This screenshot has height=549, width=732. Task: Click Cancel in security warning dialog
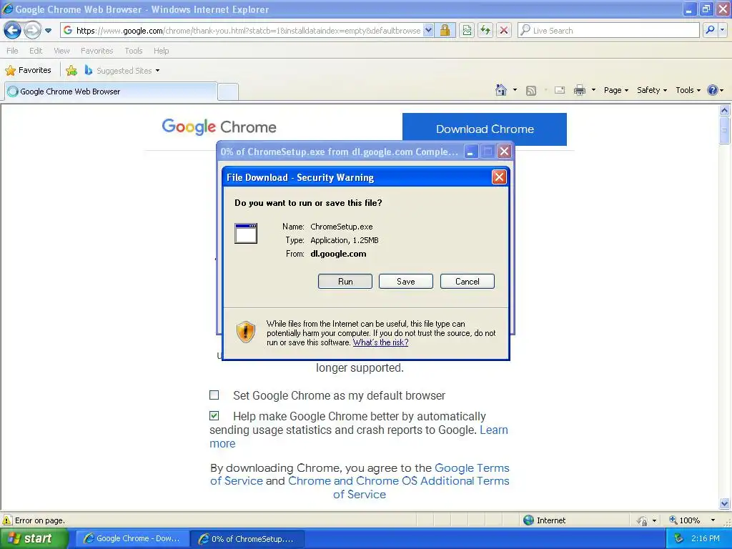coord(468,282)
